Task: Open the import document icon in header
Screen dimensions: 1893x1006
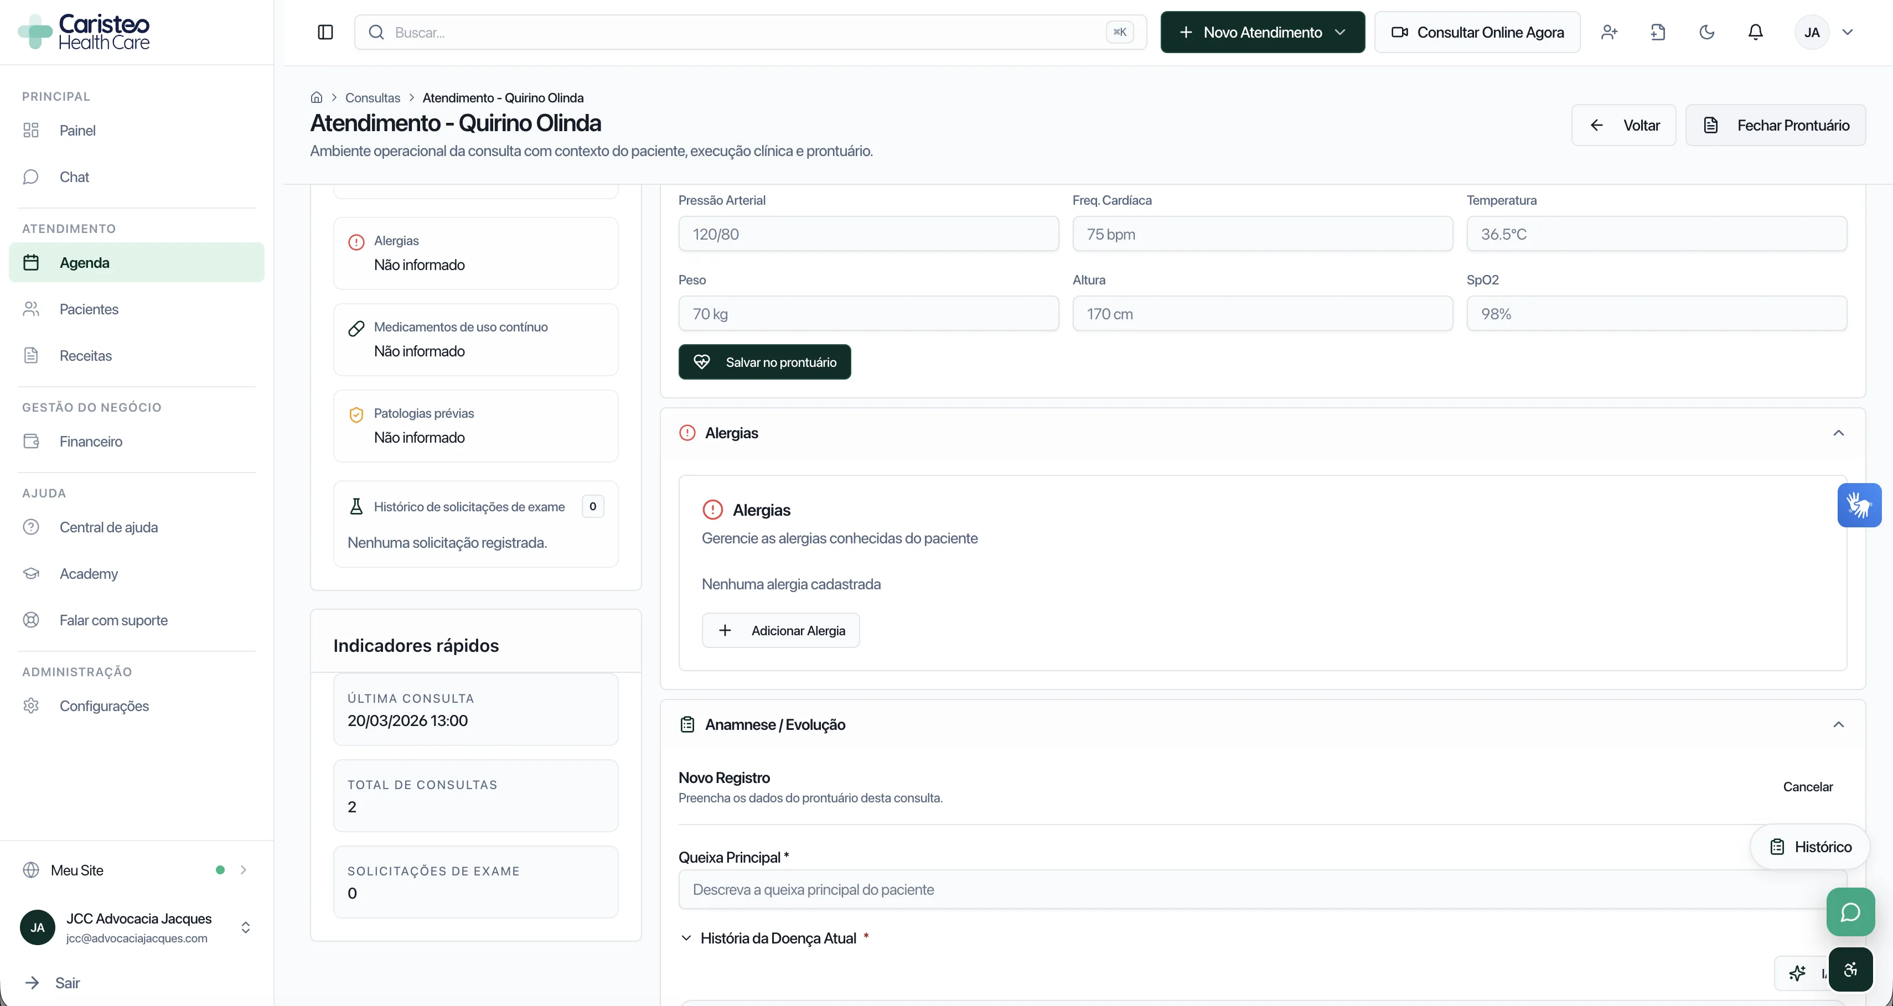Action: click(1658, 32)
